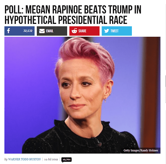Click the blue TWEET button label
This screenshot has width=166, height=164.
point(114,31)
